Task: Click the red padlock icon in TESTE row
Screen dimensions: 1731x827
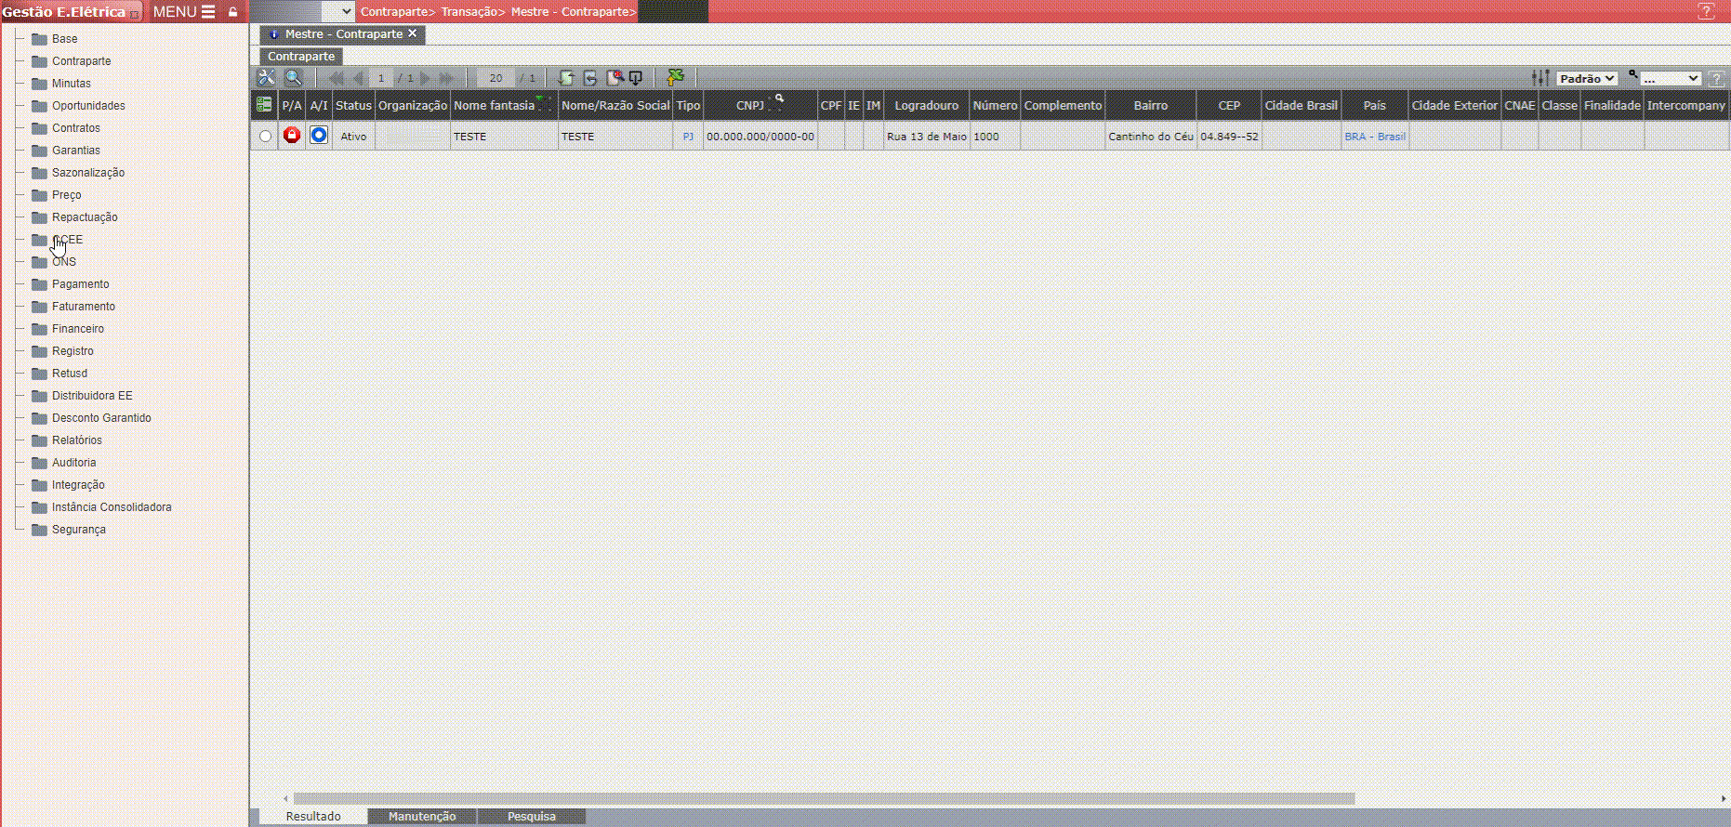Action: (x=292, y=136)
